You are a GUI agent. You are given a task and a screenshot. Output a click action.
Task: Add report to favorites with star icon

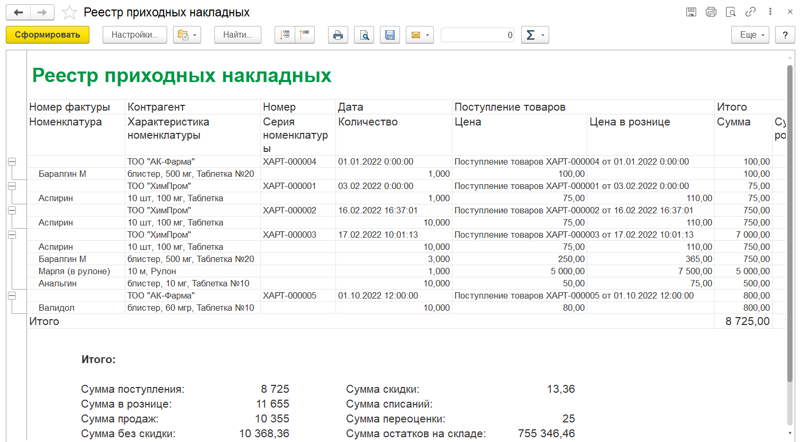tap(69, 12)
